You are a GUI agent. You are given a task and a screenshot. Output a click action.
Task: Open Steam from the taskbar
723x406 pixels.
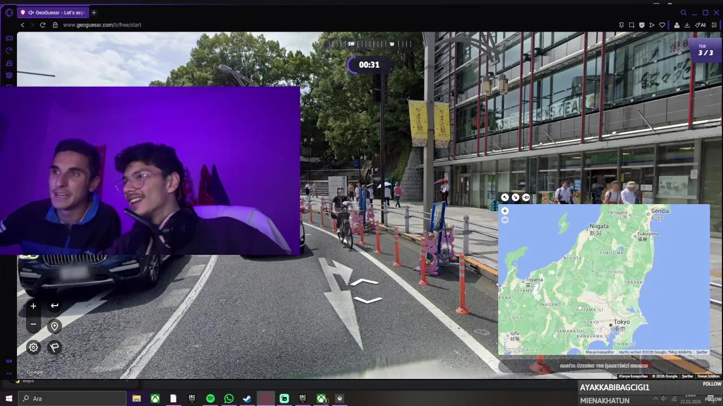pyautogui.click(x=247, y=399)
